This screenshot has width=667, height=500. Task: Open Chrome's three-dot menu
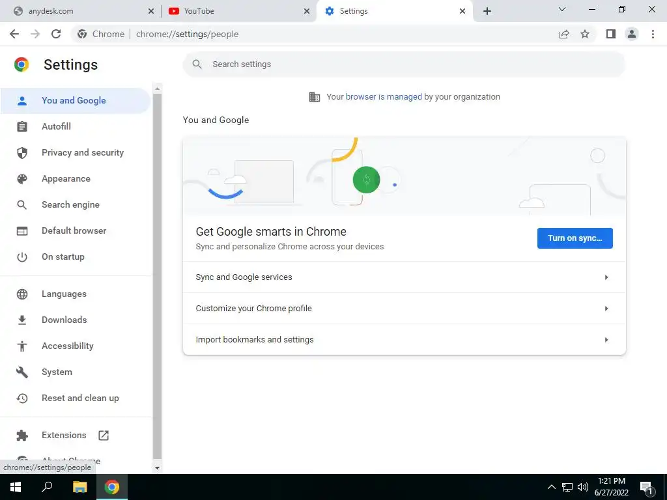coord(653,34)
